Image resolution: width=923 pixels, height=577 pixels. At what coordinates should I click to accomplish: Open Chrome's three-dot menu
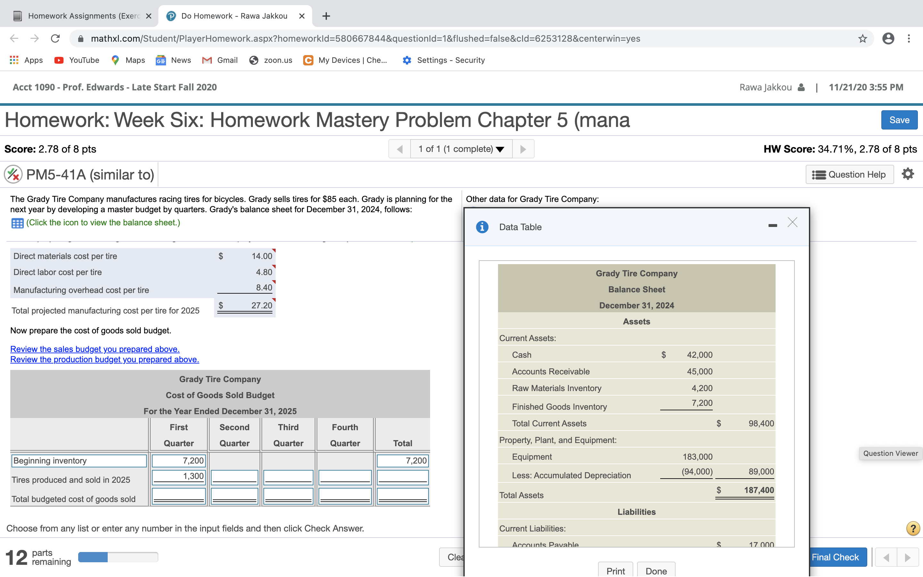coord(909,38)
